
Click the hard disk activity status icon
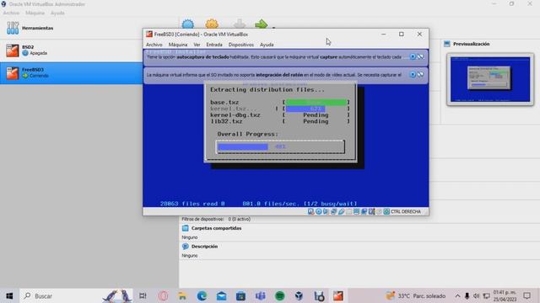pyautogui.click(x=310, y=211)
